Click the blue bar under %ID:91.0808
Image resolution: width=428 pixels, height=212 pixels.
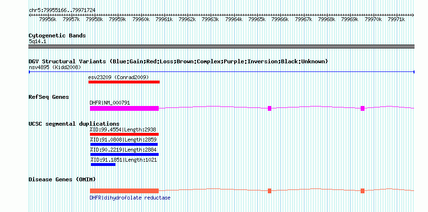click(x=124, y=144)
